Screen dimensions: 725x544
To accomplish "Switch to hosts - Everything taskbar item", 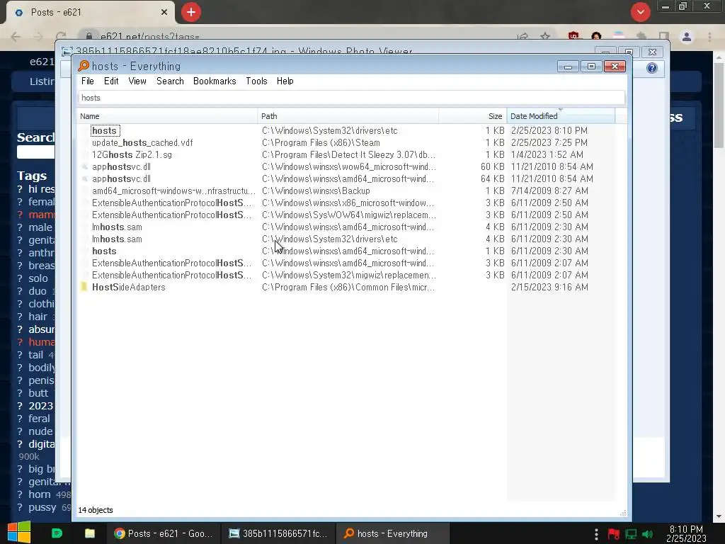I will point(393,533).
